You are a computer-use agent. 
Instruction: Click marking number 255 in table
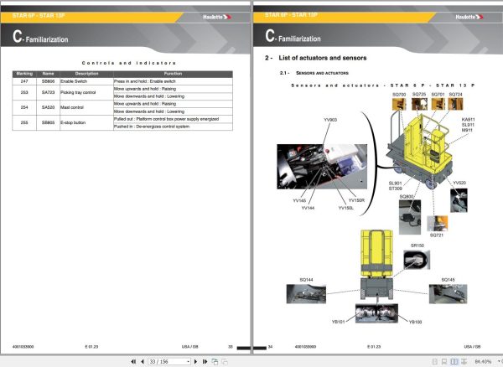pos(24,122)
